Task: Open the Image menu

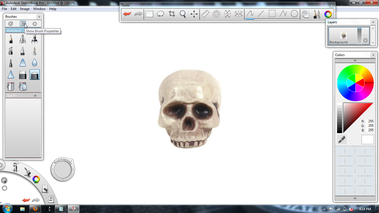Action: (x=25, y=9)
